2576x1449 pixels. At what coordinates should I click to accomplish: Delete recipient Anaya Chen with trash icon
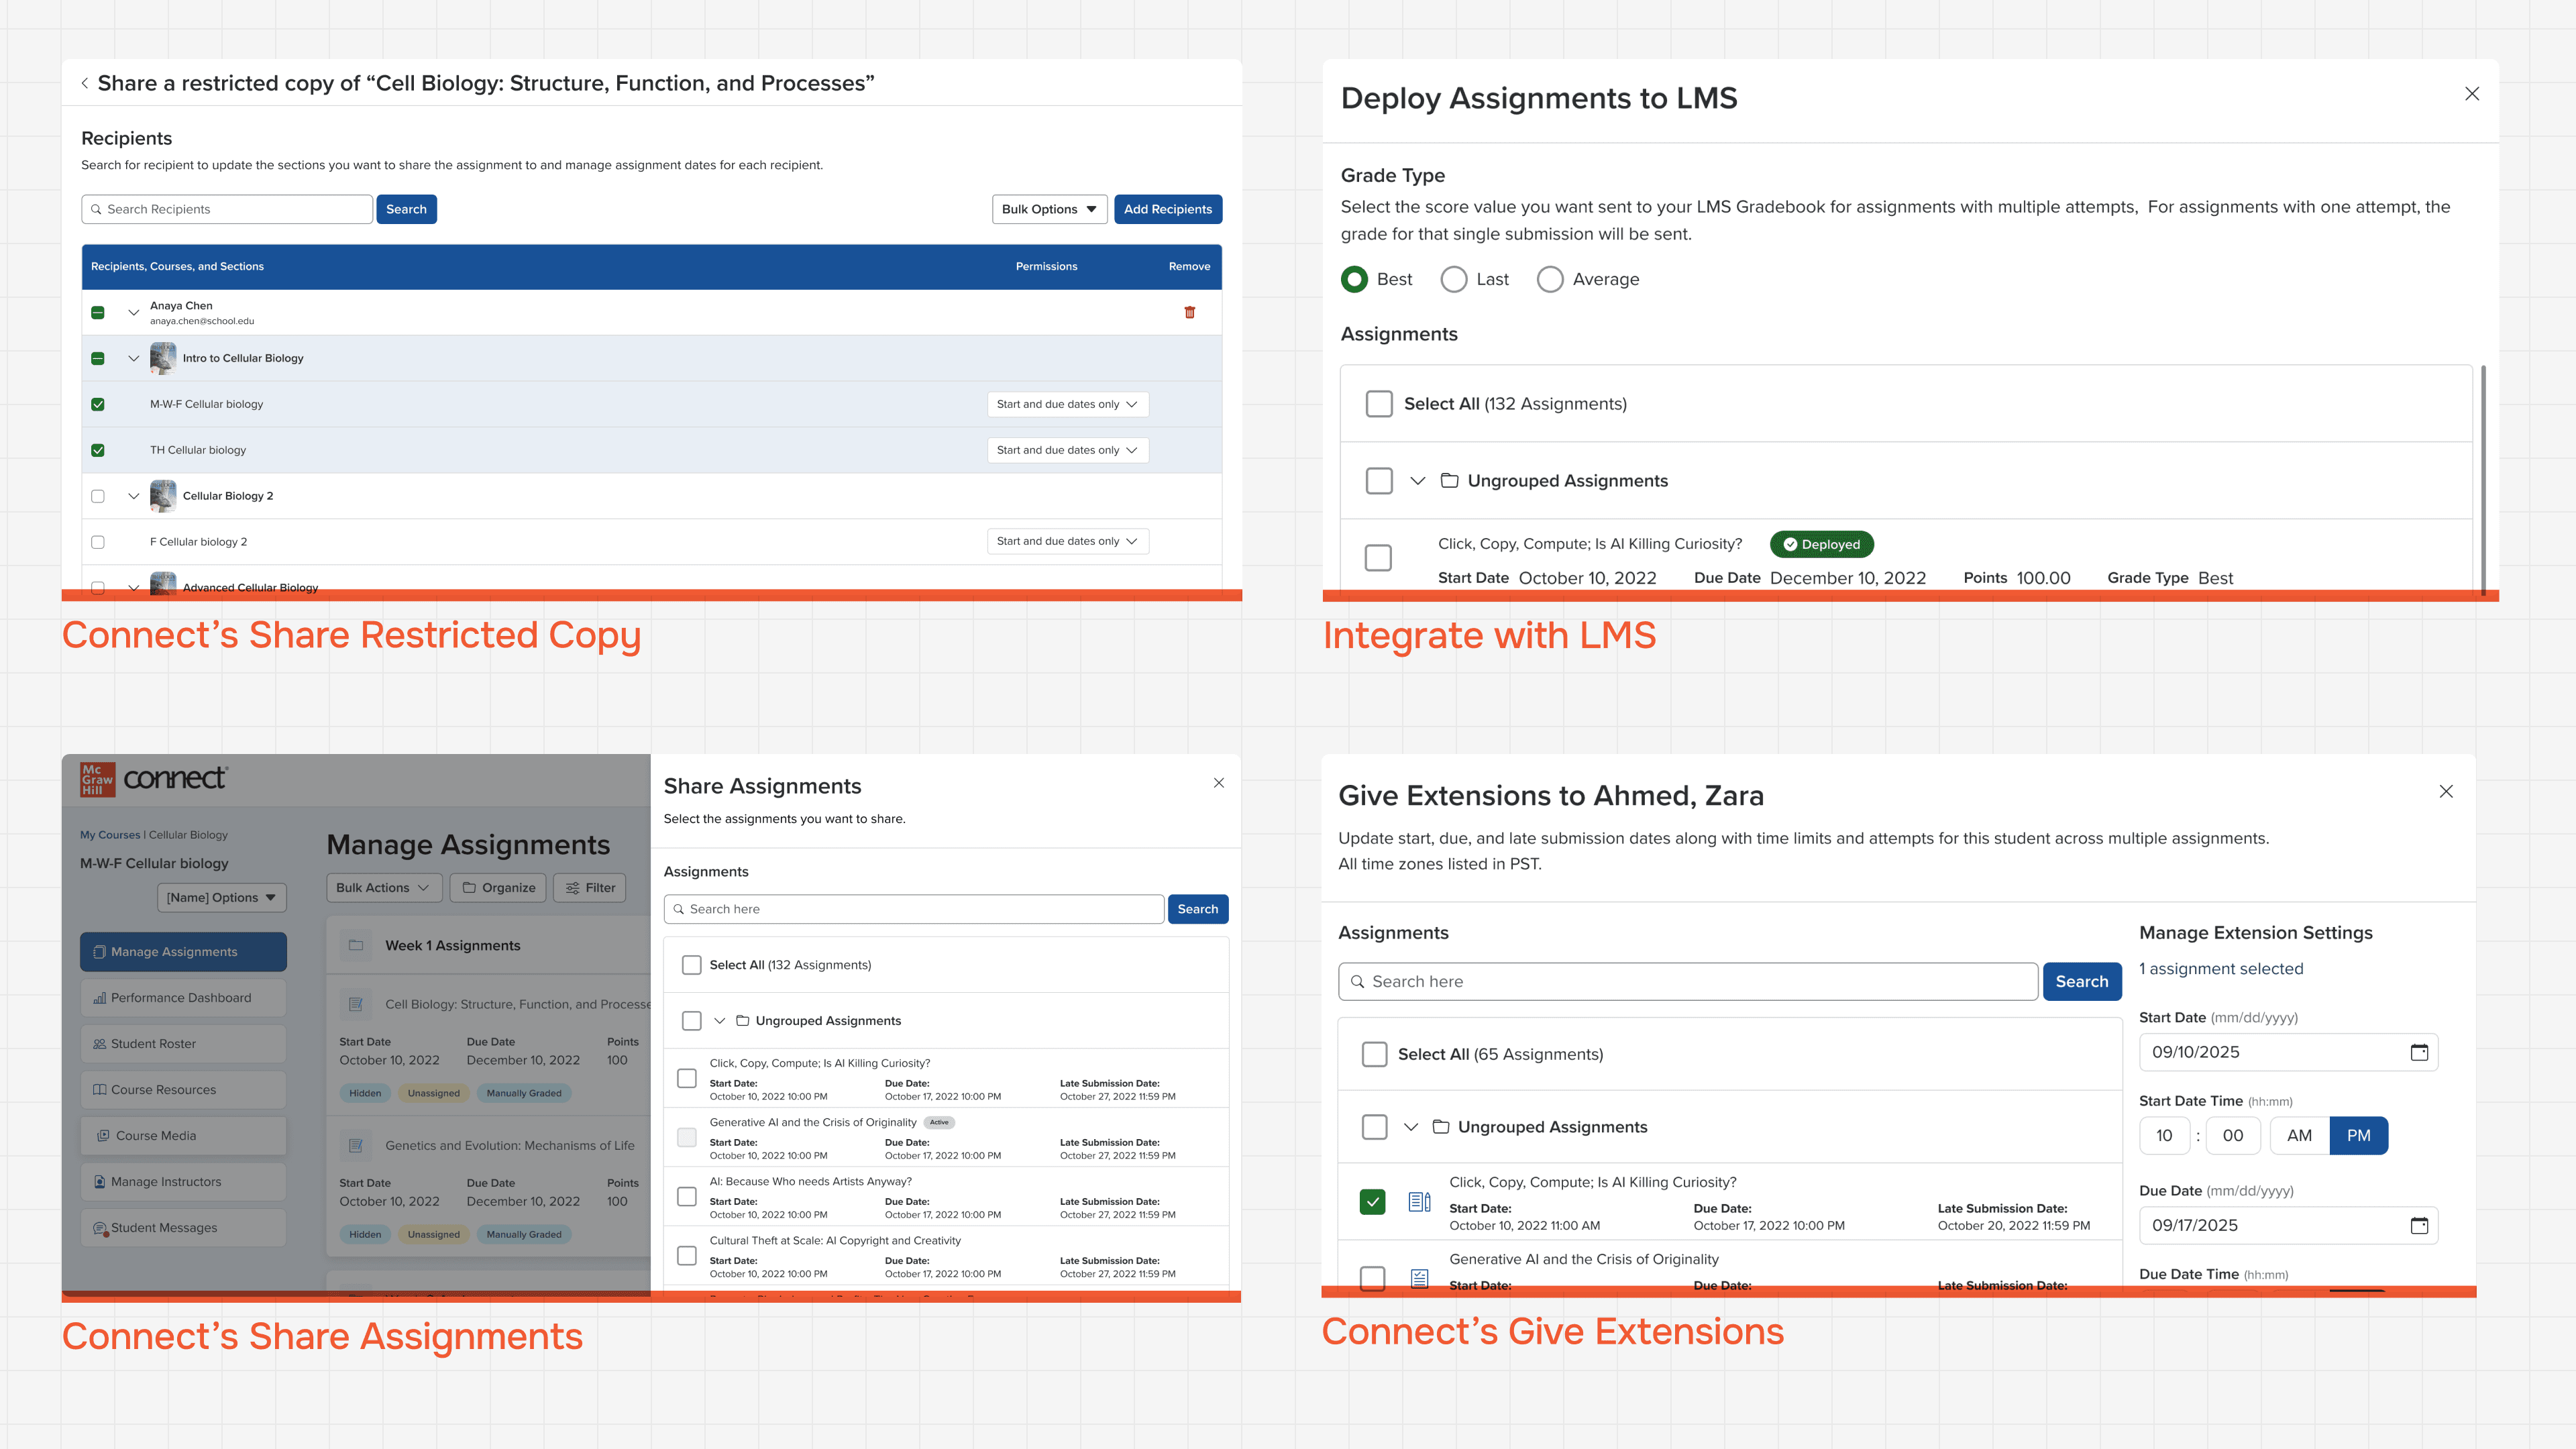pyautogui.click(x=1189, y=312)
